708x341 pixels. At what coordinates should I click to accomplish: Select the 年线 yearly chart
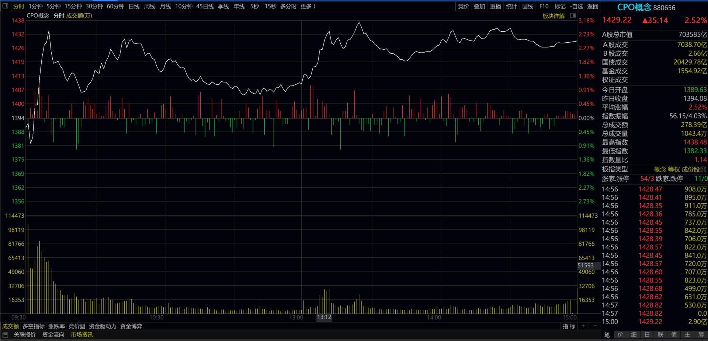[x=239, y=6]
